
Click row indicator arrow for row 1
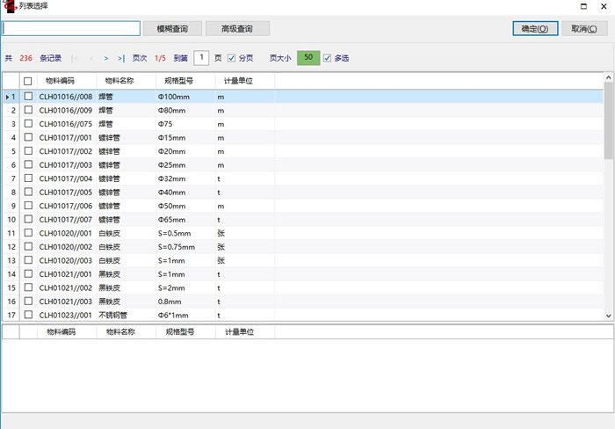8,97
